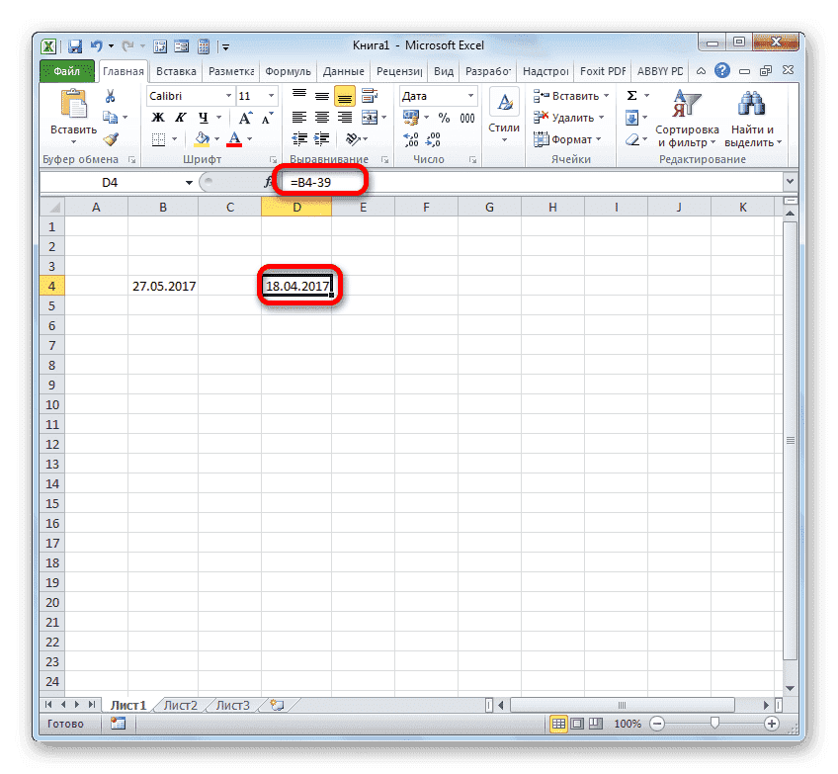Click the Save icon in quick access toolbar
Image resolution: width=838 pixels, height=774 pixels.
(x=75, y=45)
